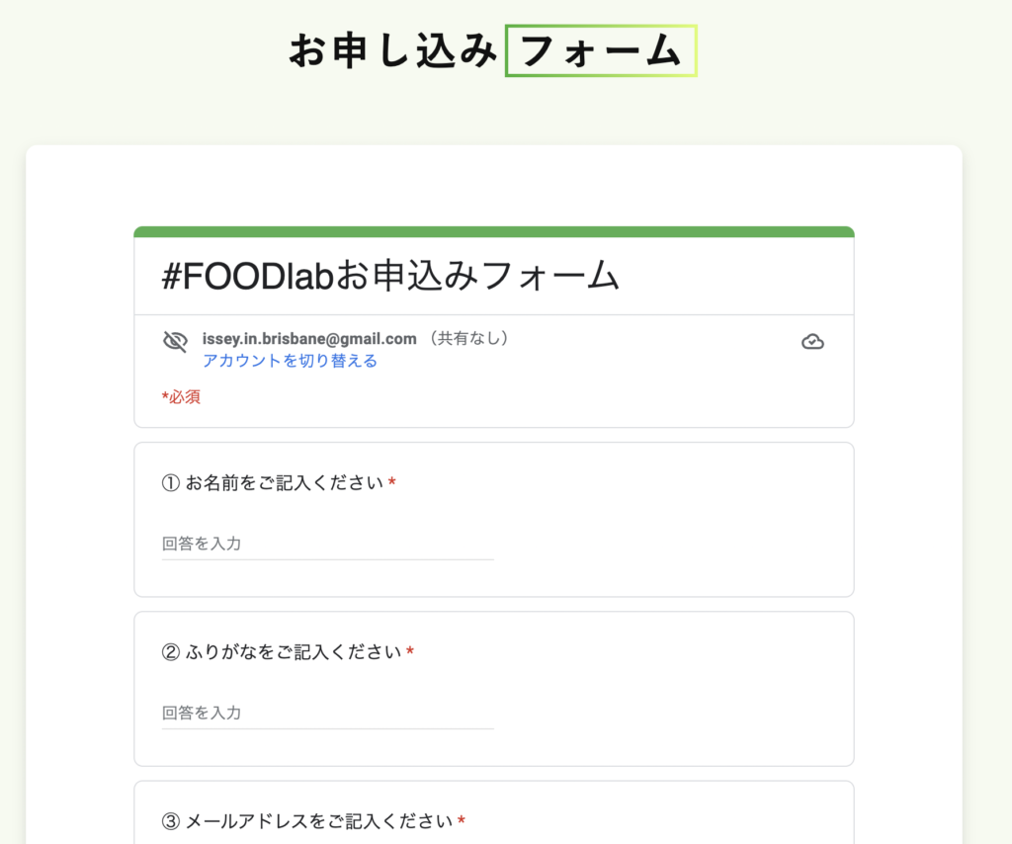Image resolution: width=1012 pixels, height=844 pixels.
Task: Open the アカウントを切り替える link
Action: click(x=290, y=361)
